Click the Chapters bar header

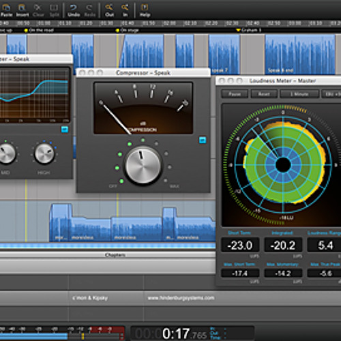pyautogui.click(x=108, y=255)
